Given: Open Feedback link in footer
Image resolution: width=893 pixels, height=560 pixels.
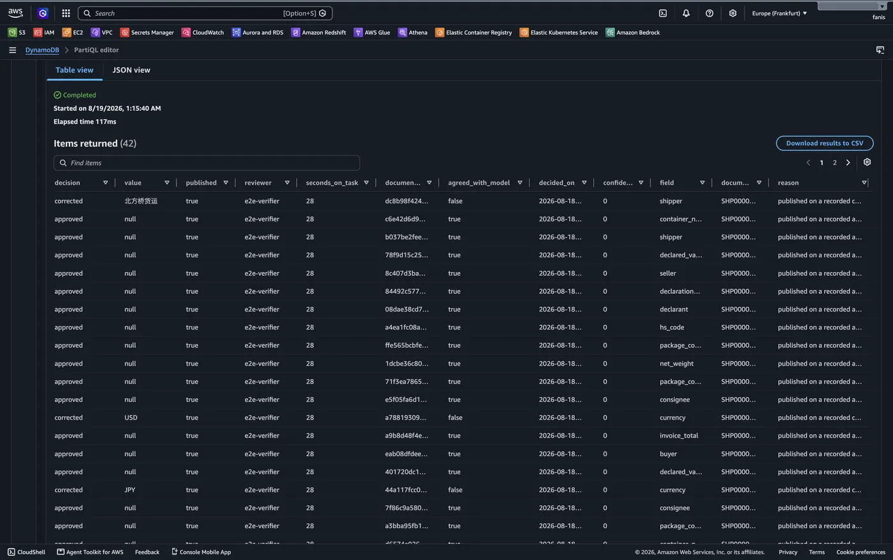Looking at the screenshot, I should pyautogui.click(x=147, y=552).
